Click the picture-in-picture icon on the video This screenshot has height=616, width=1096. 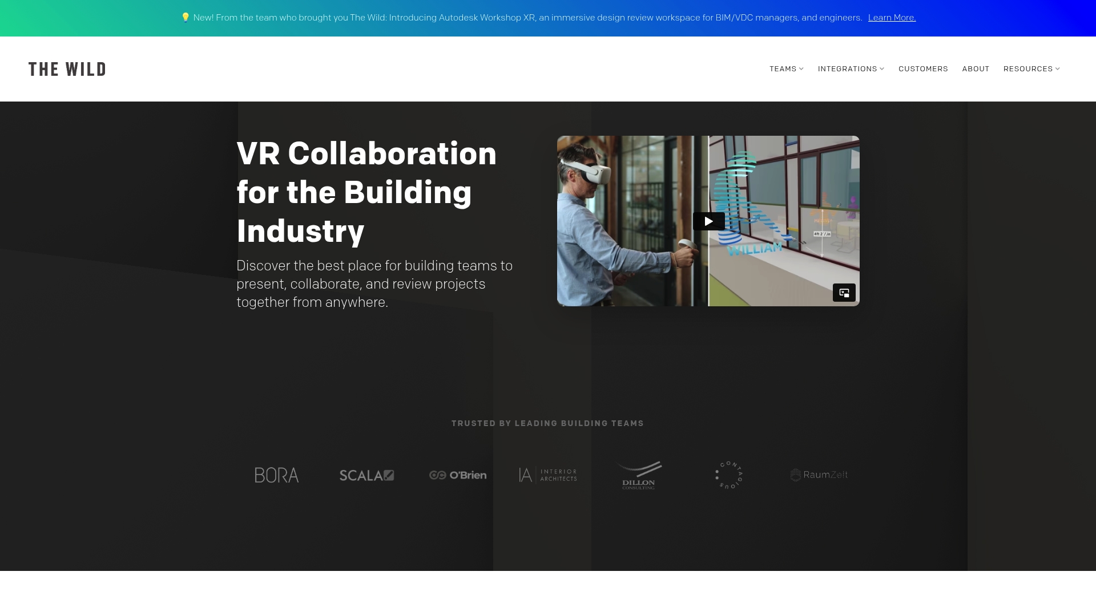(x=844, y=292)
